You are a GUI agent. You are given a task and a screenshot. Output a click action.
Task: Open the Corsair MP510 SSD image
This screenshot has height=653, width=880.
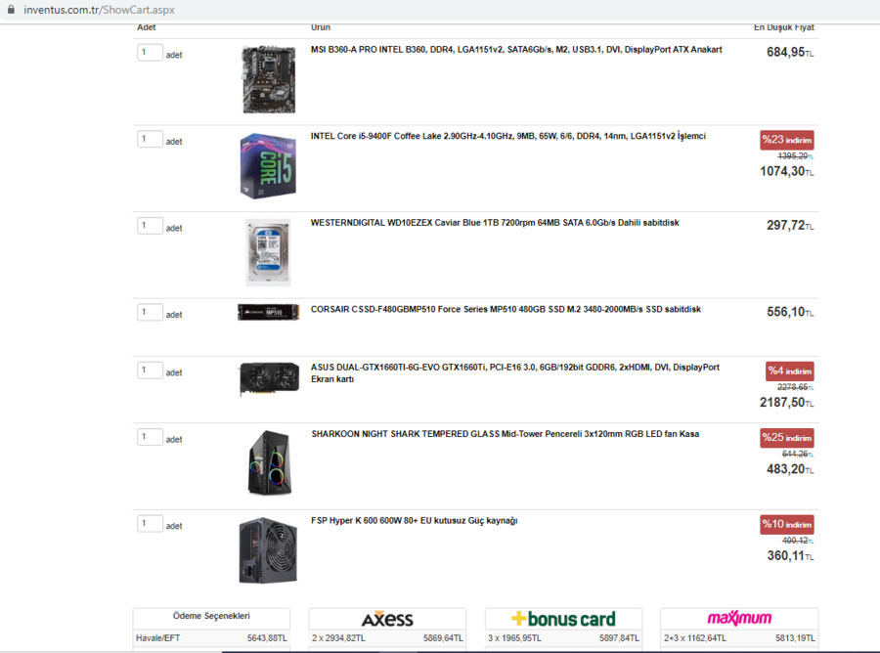268,312
